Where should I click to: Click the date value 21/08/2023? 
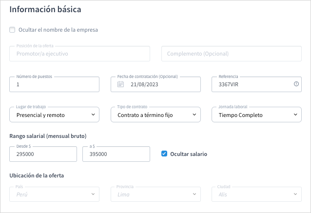145,85
